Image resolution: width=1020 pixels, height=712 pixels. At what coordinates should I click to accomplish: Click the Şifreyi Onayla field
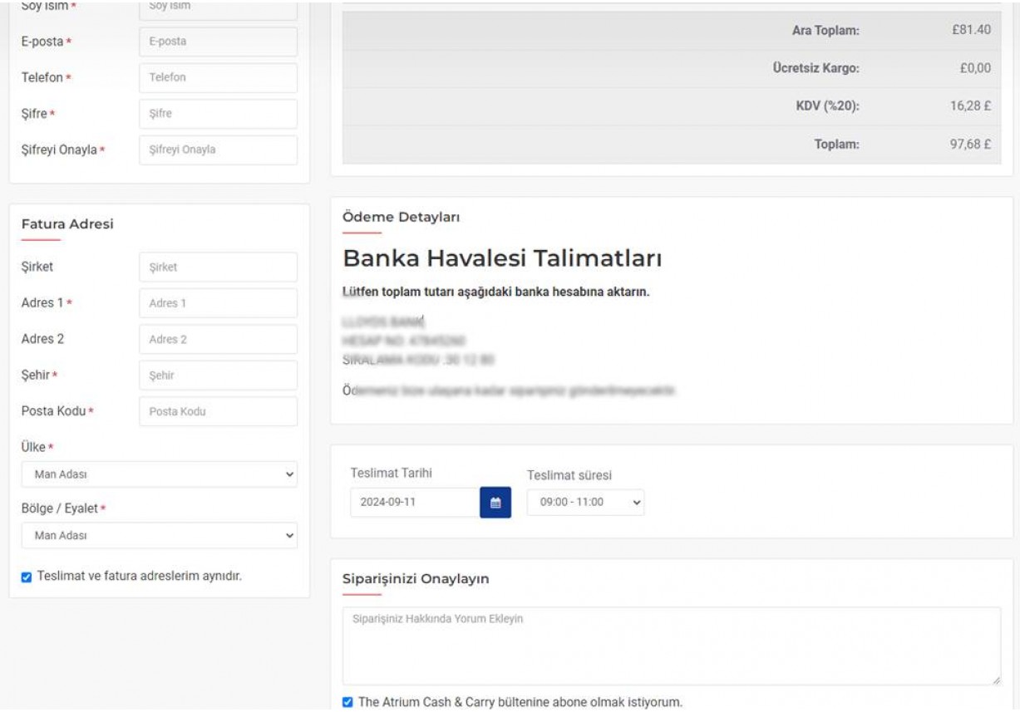(x=218, y=150)
